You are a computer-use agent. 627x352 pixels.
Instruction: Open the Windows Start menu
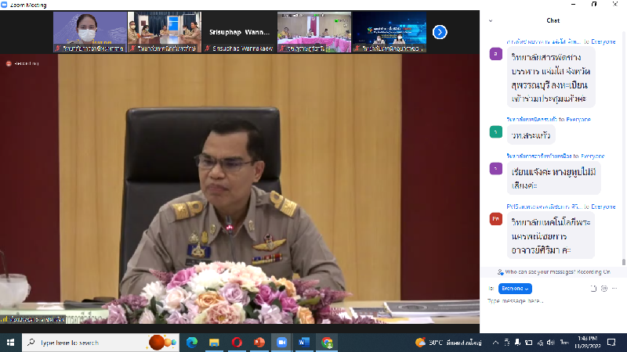11,343
